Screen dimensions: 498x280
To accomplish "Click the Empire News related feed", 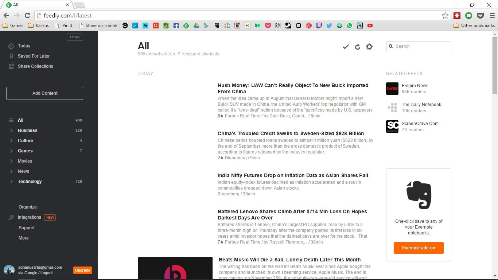I will (415, 86).
